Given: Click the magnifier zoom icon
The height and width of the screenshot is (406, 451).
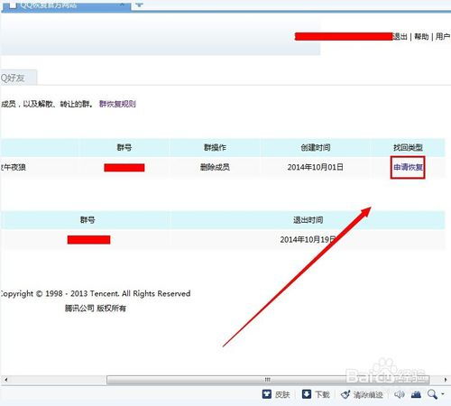Looking at the screenshot, I should pos(432,394).
